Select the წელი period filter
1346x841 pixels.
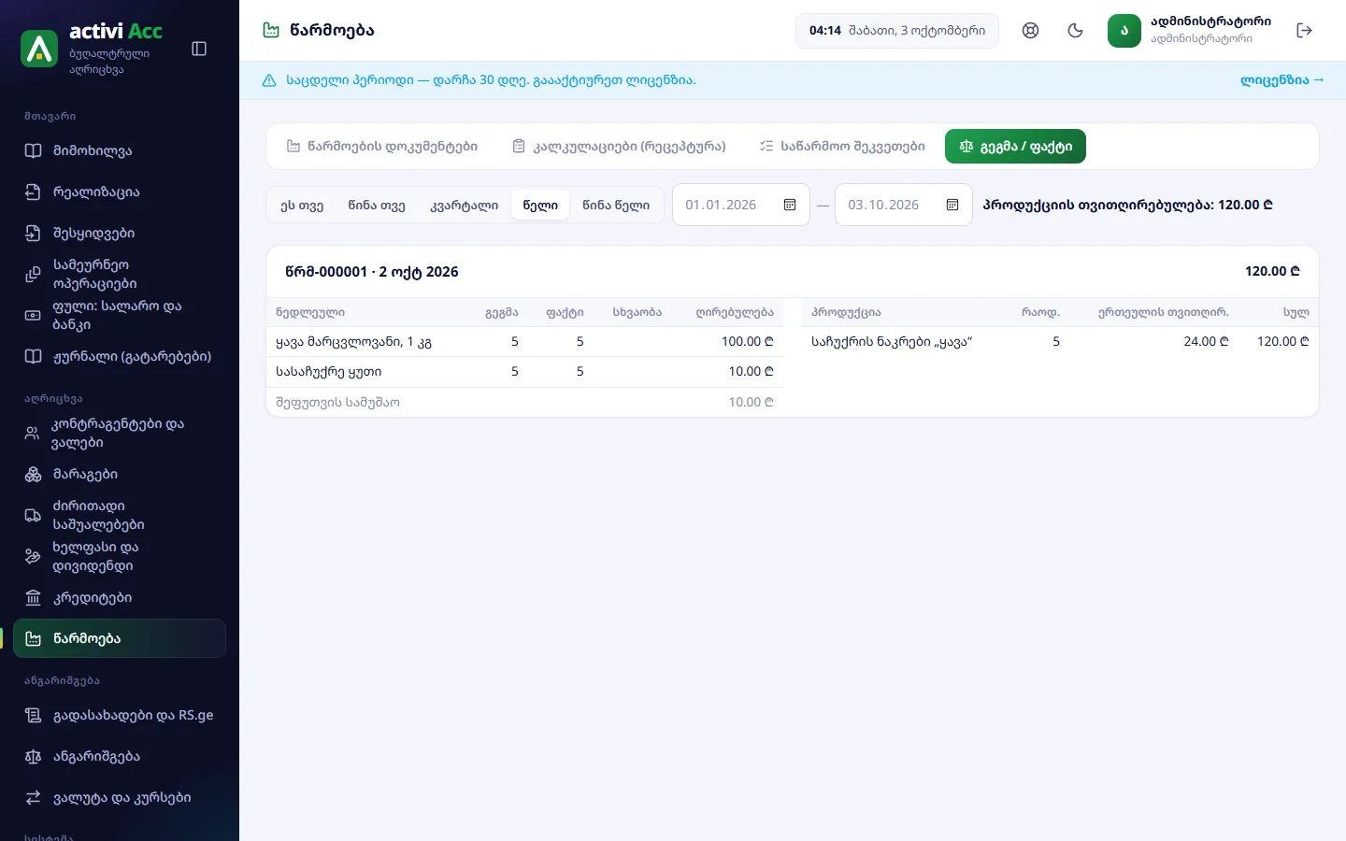coord(540,205)
